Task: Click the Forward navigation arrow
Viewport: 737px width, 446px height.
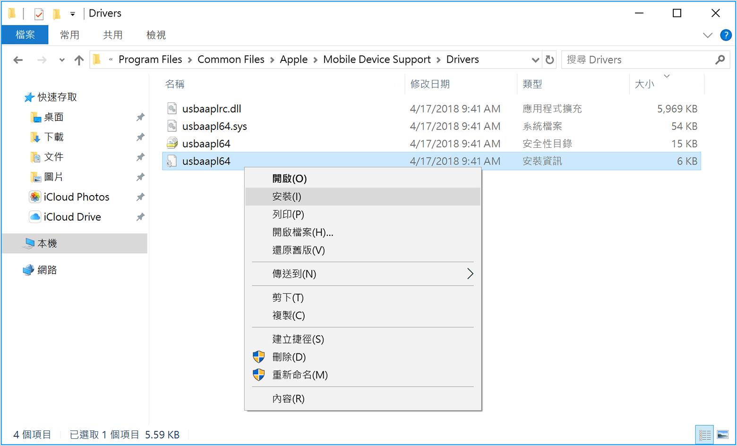Action: [42, 60]
